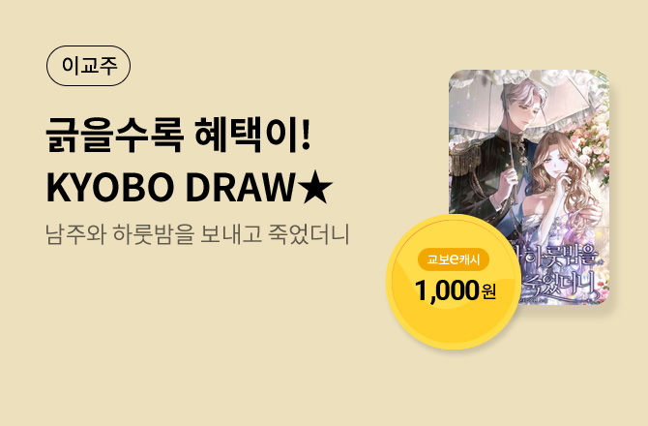648x426 pixels.
Task: Click the pink roses on the cover
Action: [x=591, y=149]
